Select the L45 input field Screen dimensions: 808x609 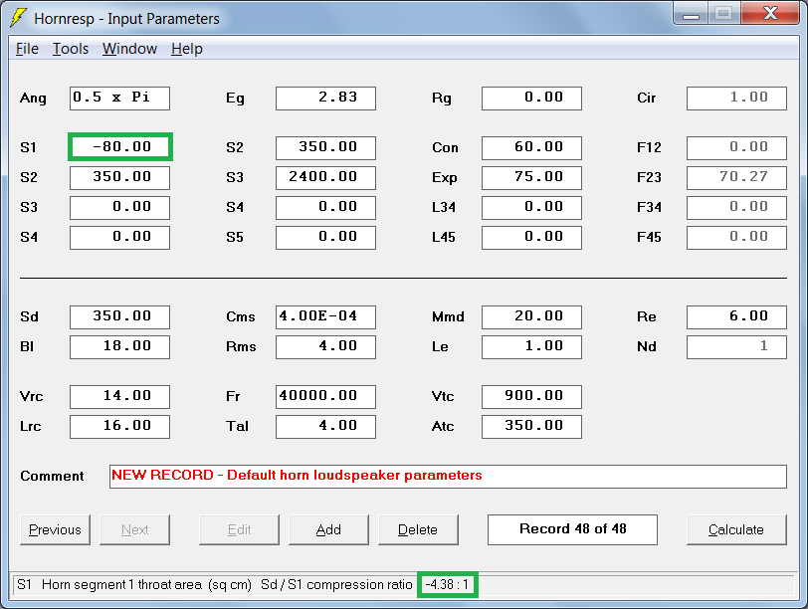point(531,238)
